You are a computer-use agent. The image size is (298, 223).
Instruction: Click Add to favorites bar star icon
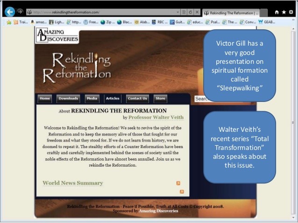pos(9,22)
